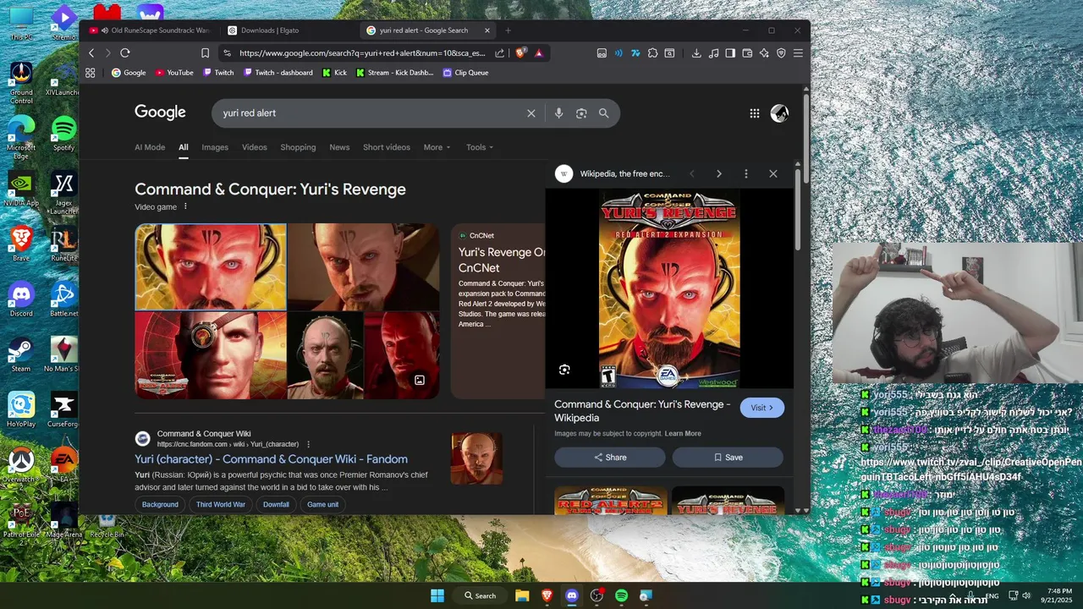Switch to News search tab
The width and height of the screenshot is (1083, 609).
pos(339,147)
